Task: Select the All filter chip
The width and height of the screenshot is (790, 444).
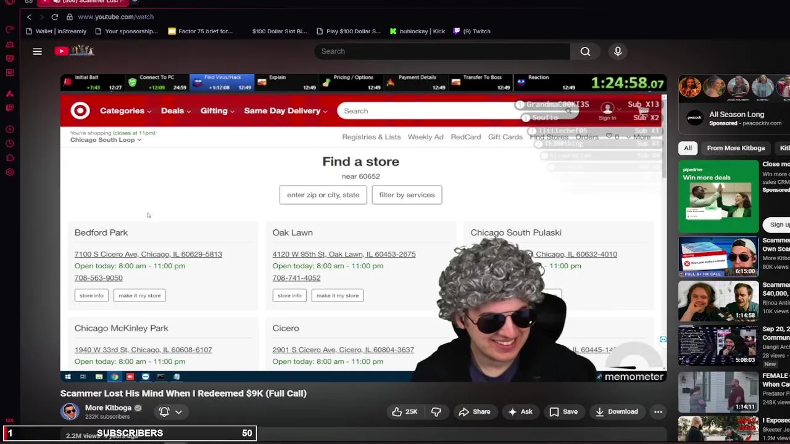Action: click(688, 148)
